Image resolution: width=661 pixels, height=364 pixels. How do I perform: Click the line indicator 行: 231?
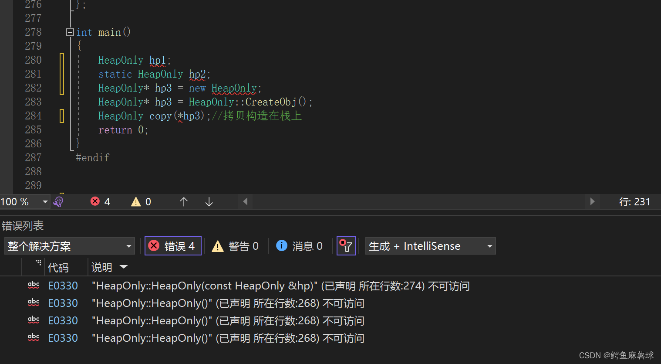tap(634, 202)
